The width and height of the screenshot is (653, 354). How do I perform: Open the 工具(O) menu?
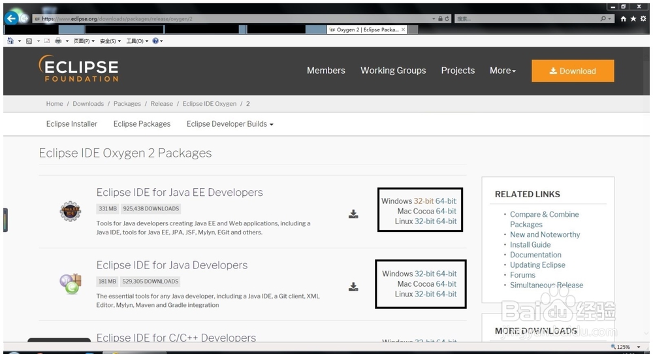click(x=137, y=40)
